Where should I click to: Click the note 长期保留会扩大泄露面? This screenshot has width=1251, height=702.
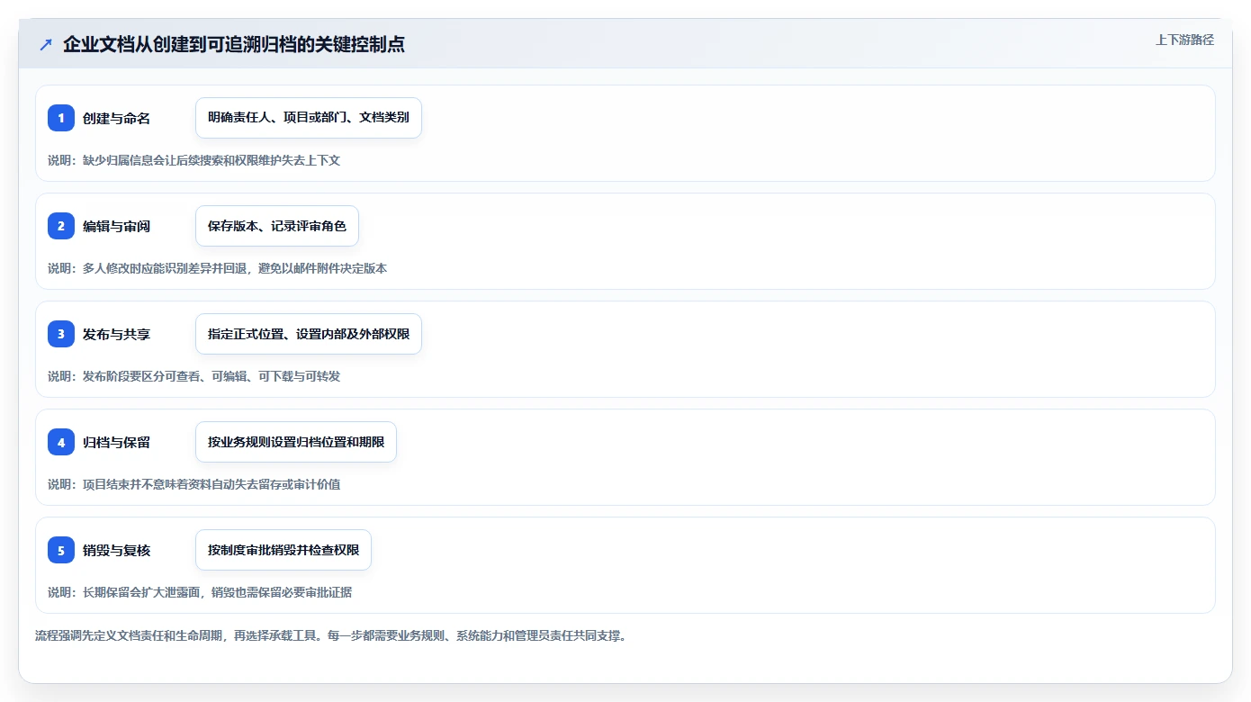pos(141,592)
